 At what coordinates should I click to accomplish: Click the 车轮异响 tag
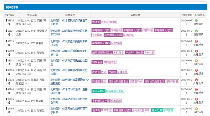118,53
